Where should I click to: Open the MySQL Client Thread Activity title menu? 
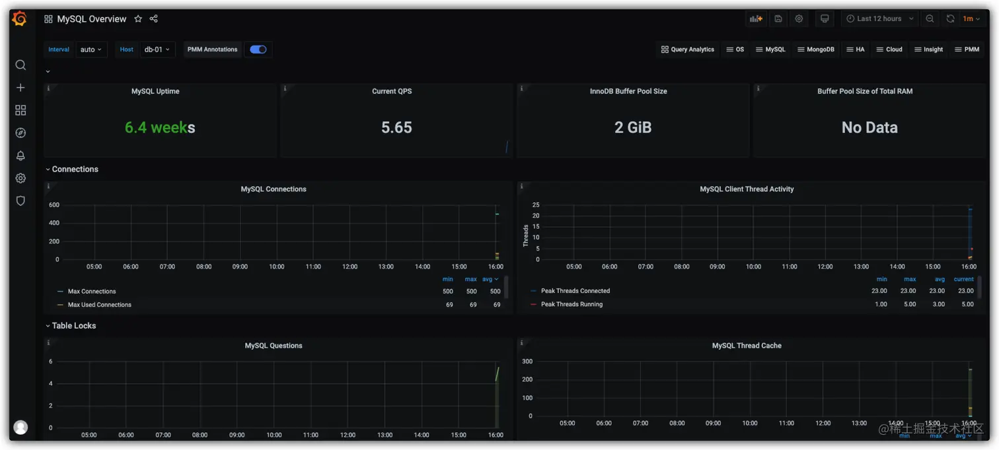(x=747, y=189)
